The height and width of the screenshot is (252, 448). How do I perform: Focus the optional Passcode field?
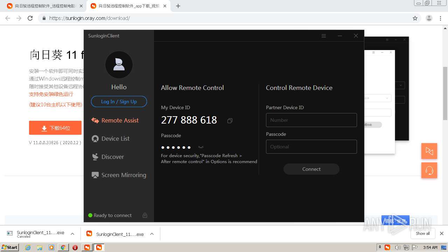(x=311, y=147)
